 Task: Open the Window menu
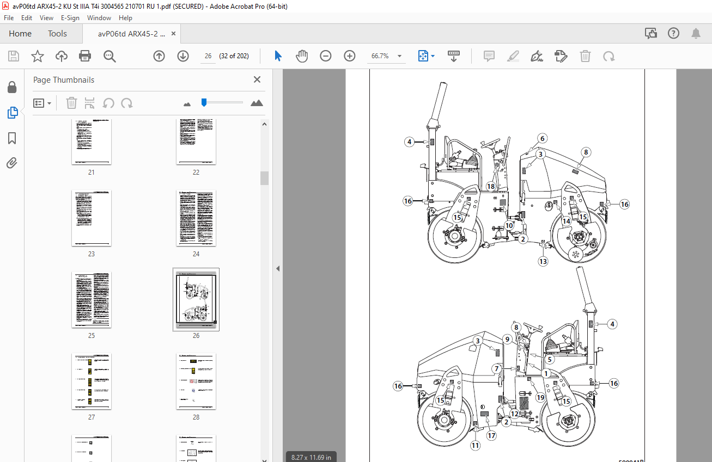click(x=99, y=18)
